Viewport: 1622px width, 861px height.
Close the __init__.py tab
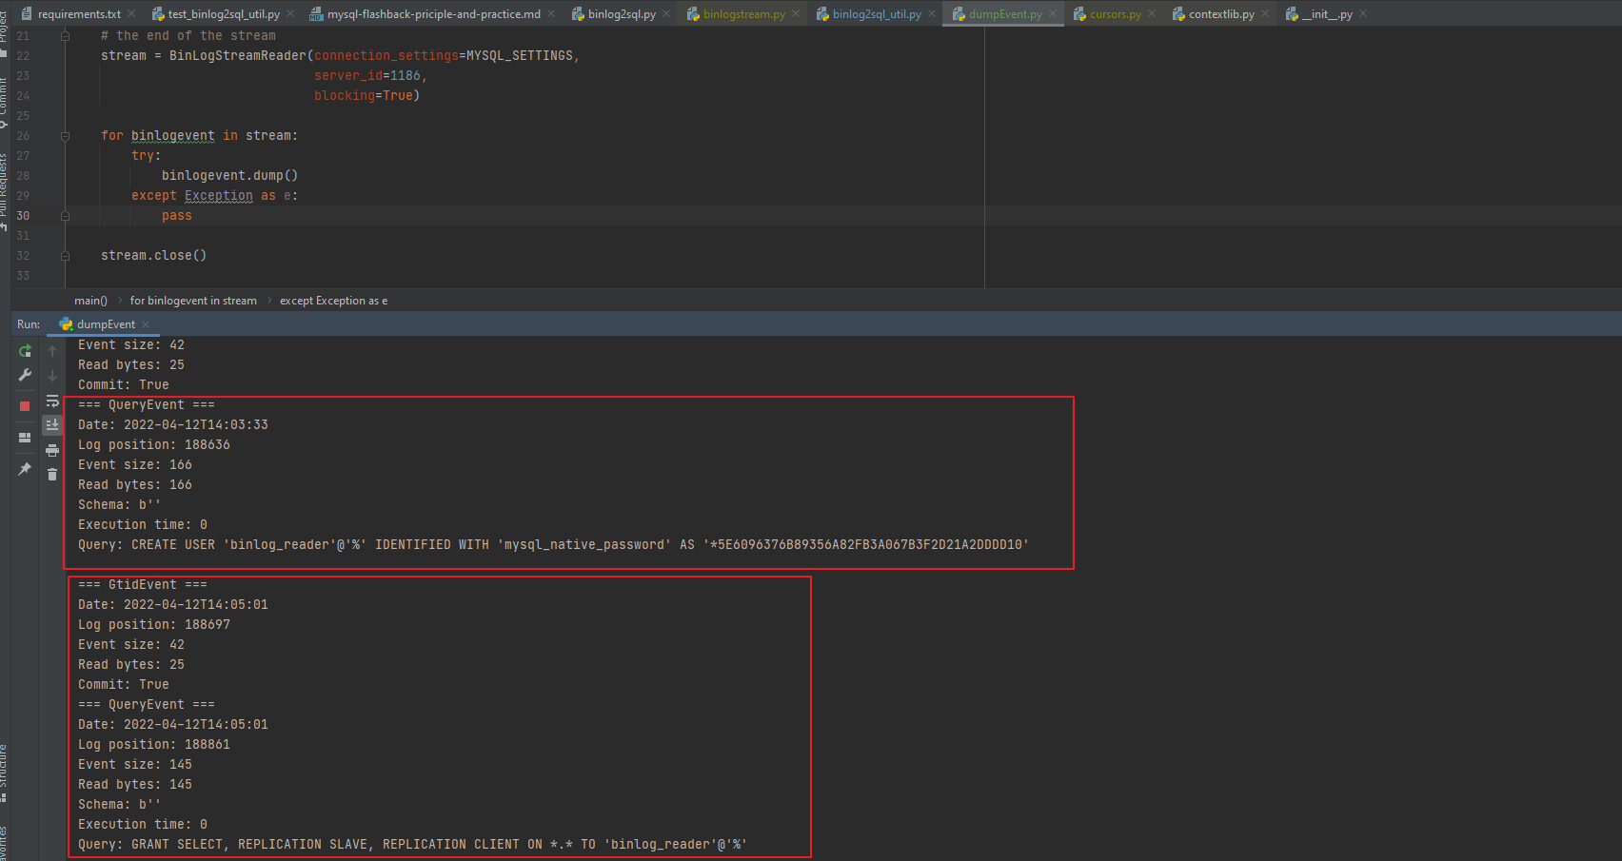pos(1363,13)
